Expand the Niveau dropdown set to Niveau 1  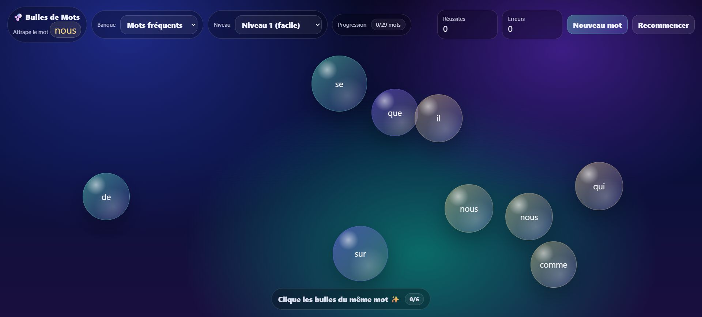pos(278,25)
